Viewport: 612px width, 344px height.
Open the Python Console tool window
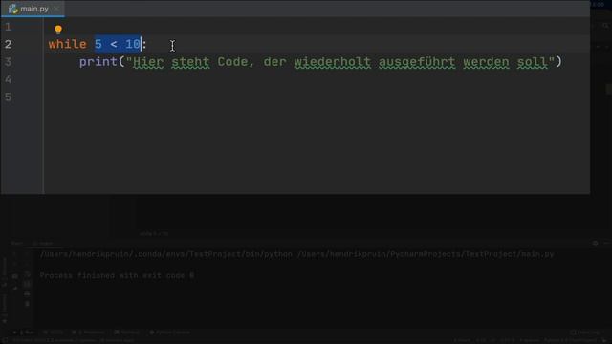pyautogui.click(x=170, y=333)
